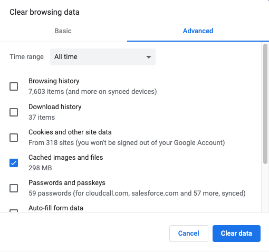Click the Cancel button
Screen dimensions: 269x252
(x=189, y=234)
